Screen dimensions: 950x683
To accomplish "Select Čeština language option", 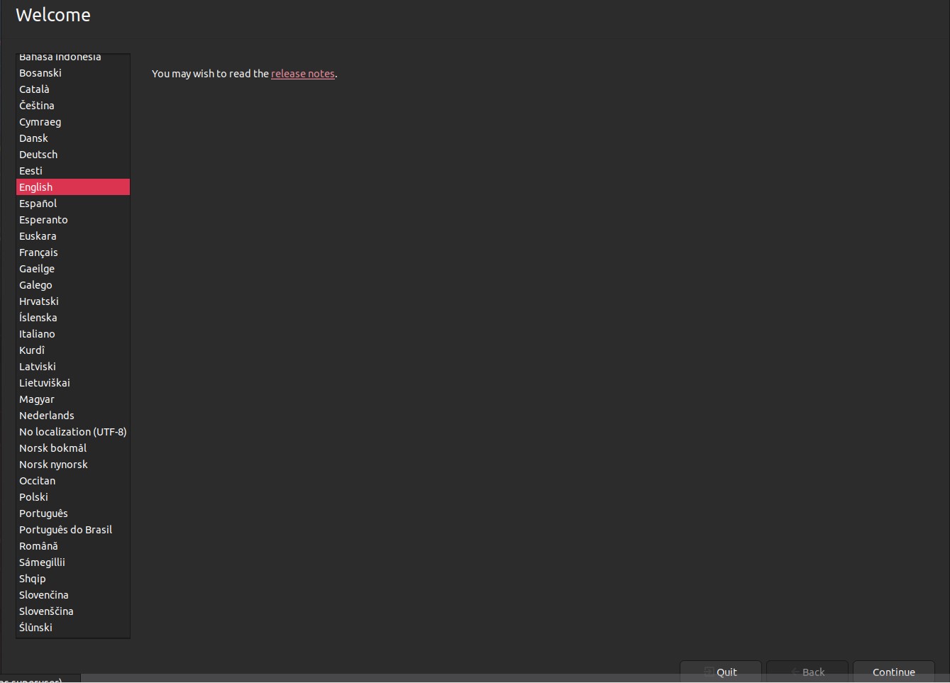I will point(36,105).
